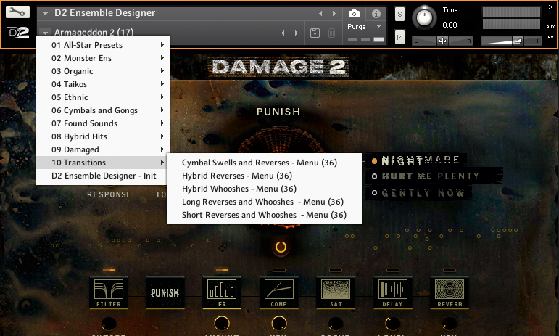Image resolution: width=559 pixels, height=336 pixels.
Task: Select the REVERB effect module
Action: (449, 292)
